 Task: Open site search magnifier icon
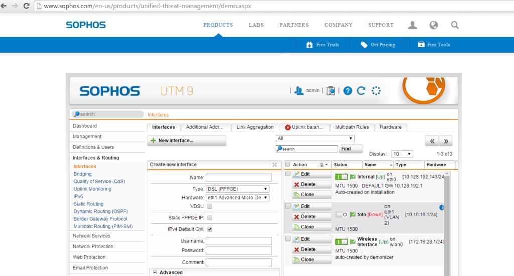(x=455, y=25)
